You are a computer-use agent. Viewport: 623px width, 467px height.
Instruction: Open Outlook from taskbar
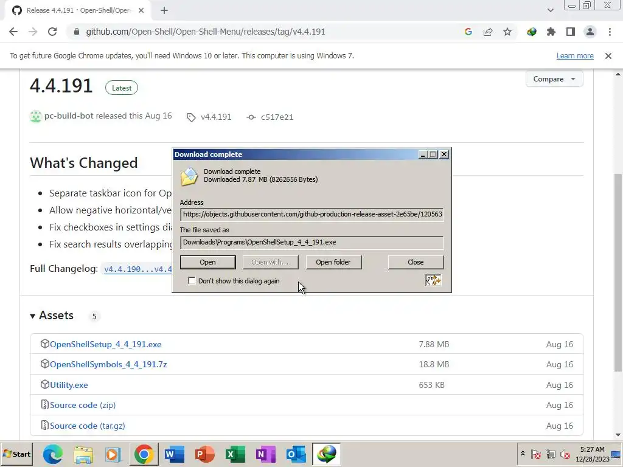296,454
